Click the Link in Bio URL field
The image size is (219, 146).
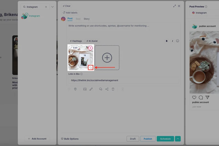pyautogui.click(x=124, y=80)
